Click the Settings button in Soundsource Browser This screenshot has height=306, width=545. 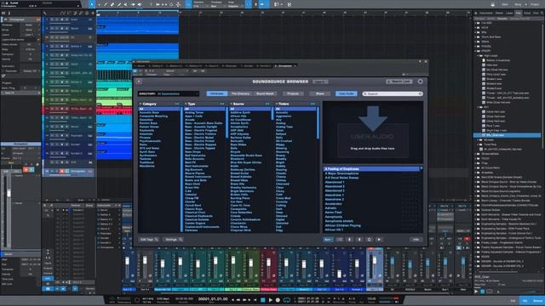tap(173, 240)
